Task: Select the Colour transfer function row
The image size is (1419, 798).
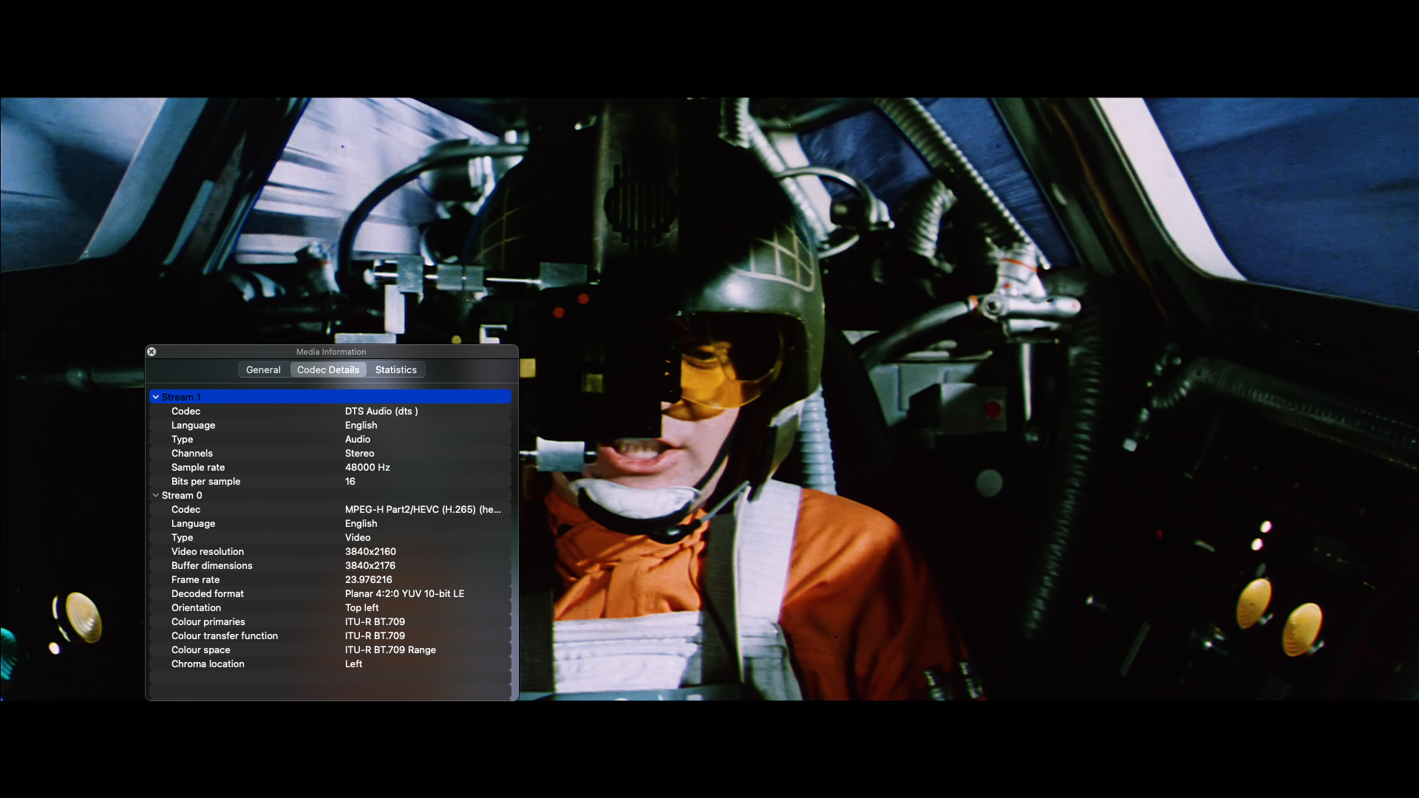Action: pos(225,635)
